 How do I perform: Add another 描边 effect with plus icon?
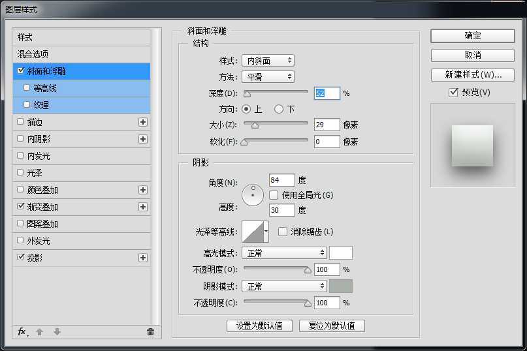[143, 122]
